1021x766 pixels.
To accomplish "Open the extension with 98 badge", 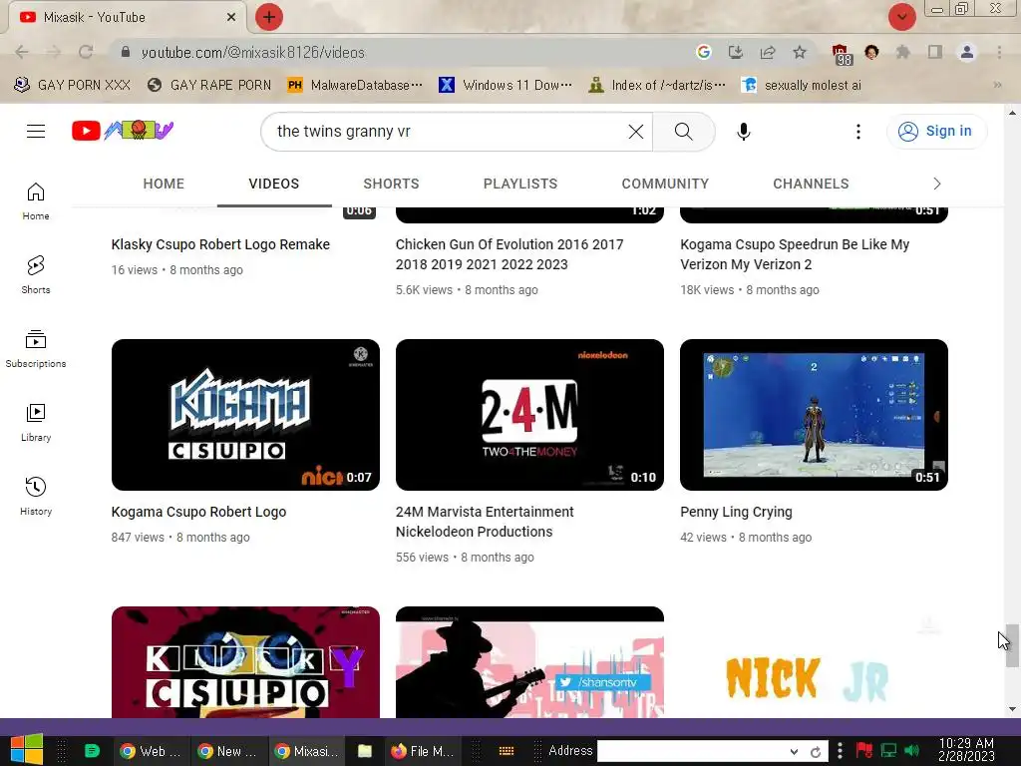I will [841, 54].
